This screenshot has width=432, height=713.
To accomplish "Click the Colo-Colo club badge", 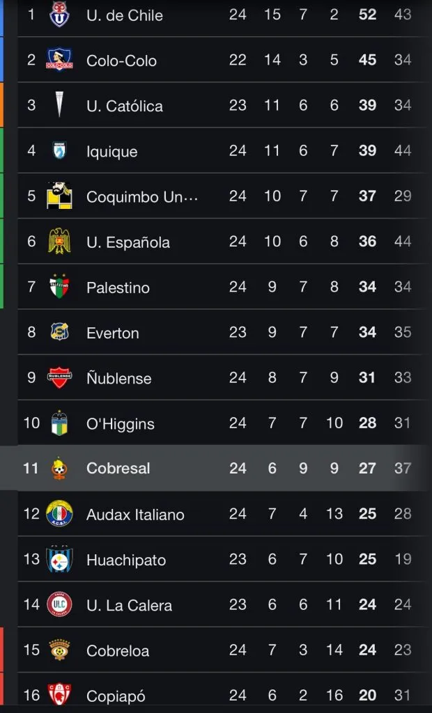I will click(x=61, y=60).
